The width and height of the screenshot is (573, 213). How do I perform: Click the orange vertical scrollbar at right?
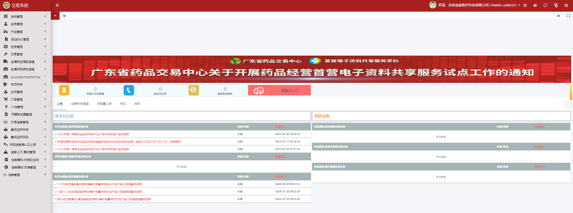571,92
